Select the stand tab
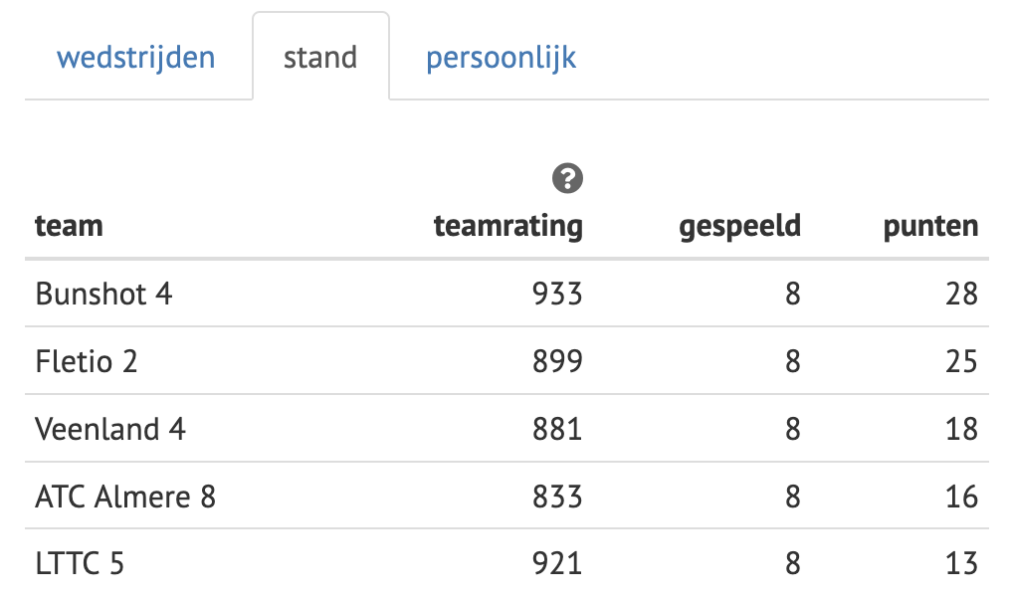Image resolution: width=1011 pixels, height=601 pixels. pos(320,58)
